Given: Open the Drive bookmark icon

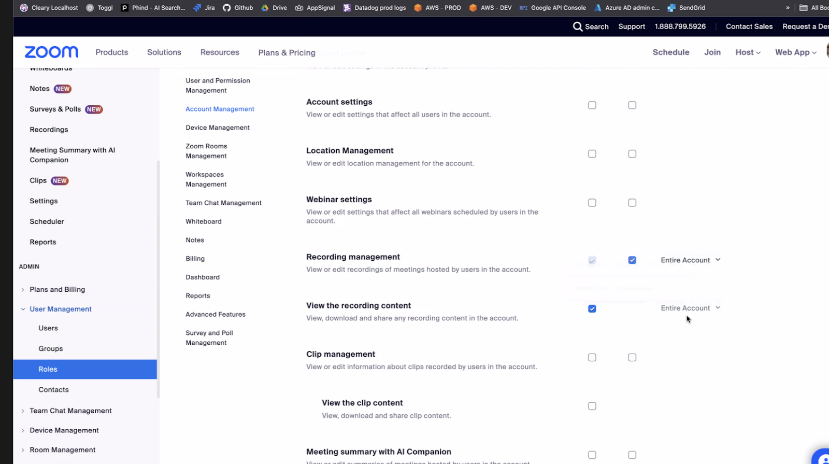Looking at the screenshot, I should (265, 8).
